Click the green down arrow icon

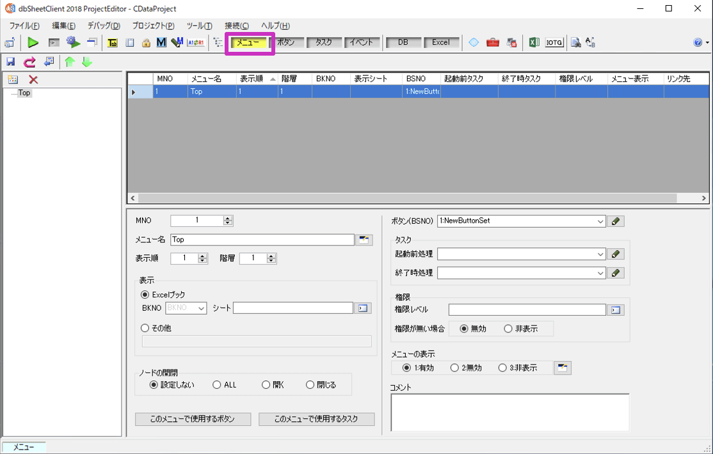(87, 62)
